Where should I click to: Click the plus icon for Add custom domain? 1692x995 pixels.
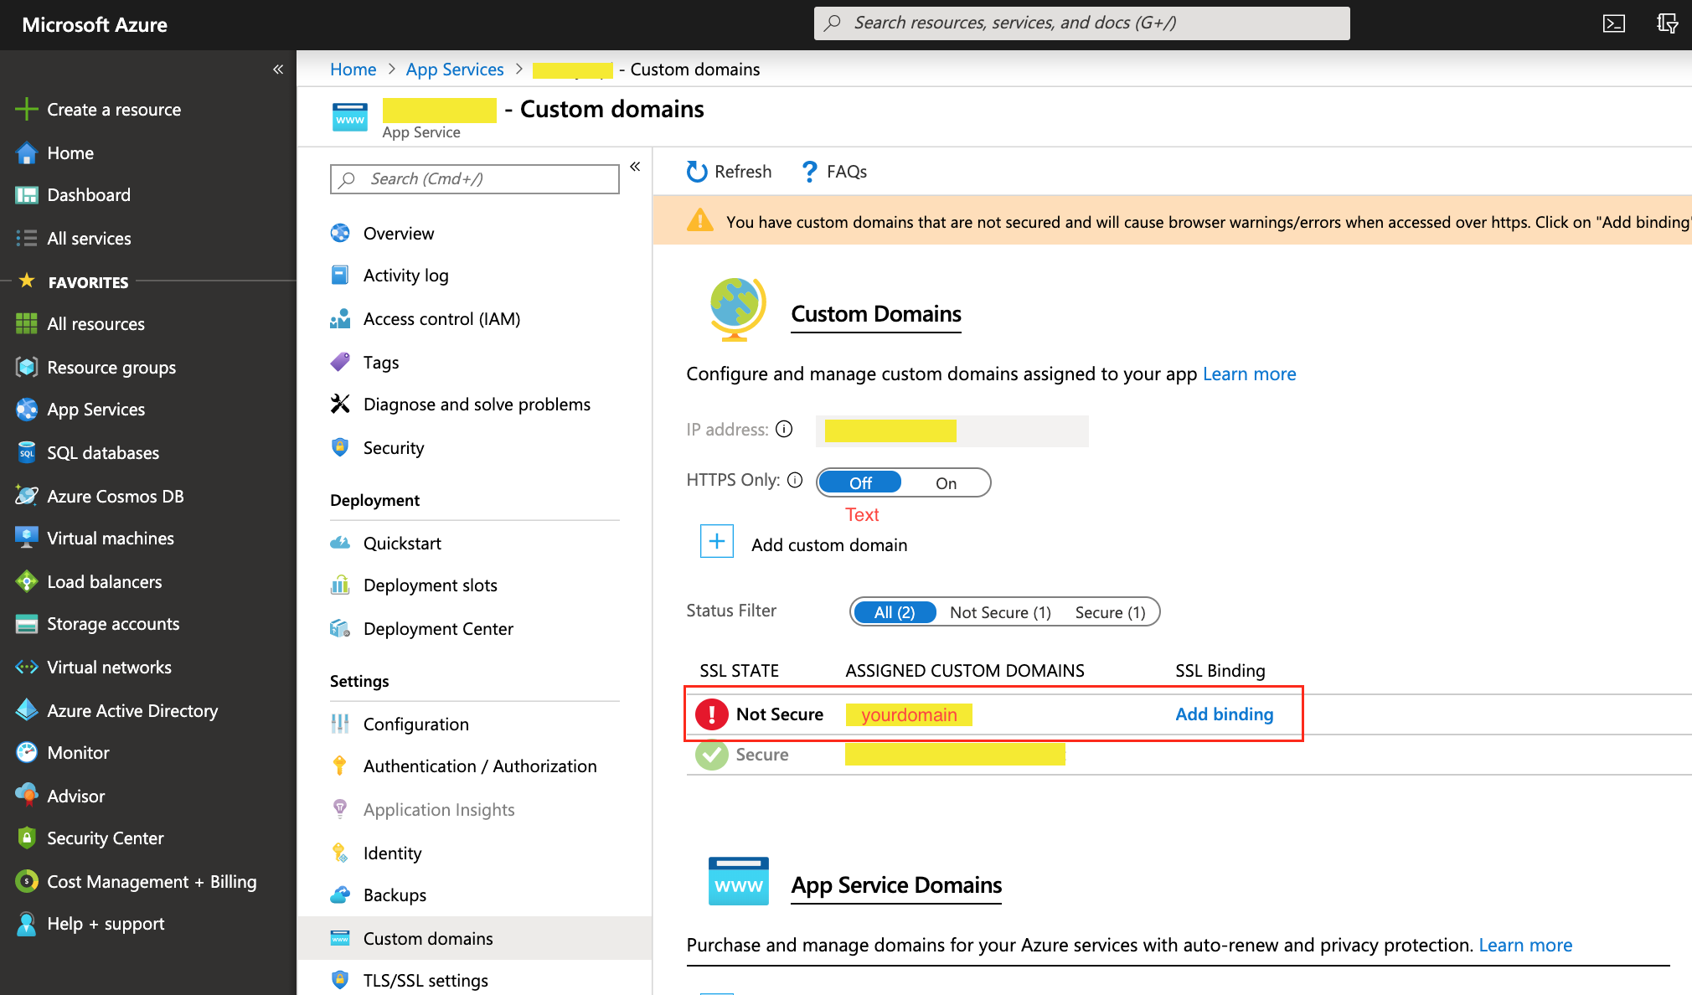tap(717, 542)
